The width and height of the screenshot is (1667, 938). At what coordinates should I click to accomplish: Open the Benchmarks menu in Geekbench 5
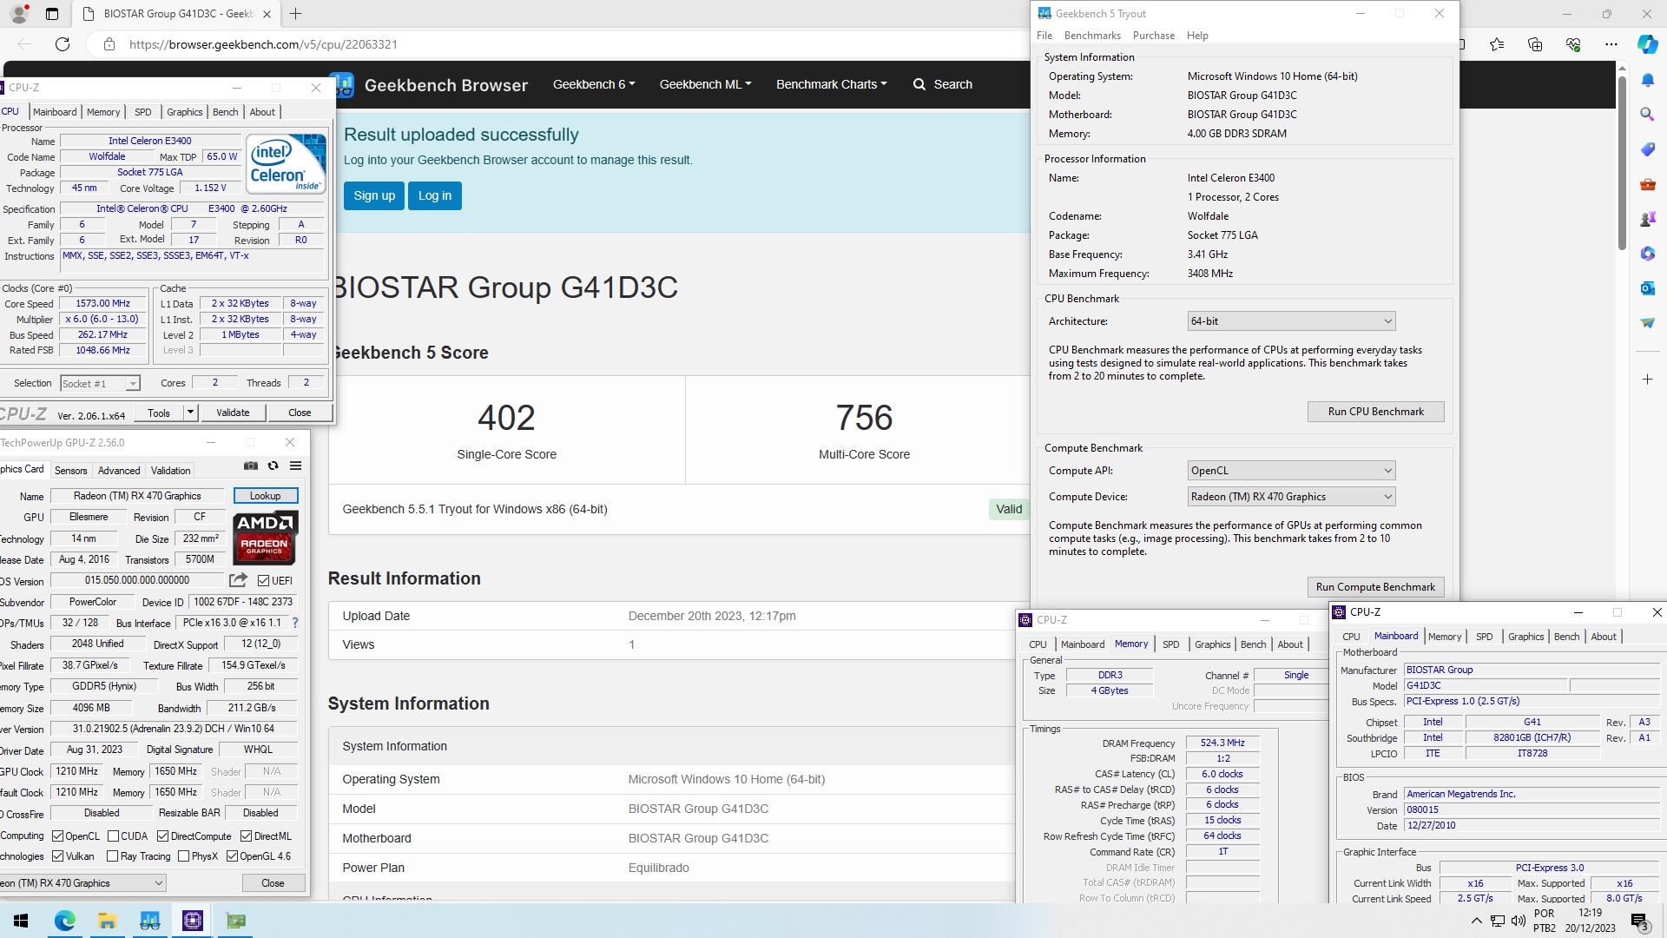click(x=1092, y=36)
